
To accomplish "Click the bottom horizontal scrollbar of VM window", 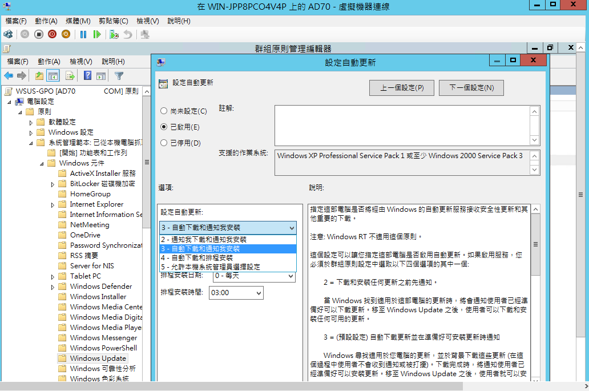I will click(x=231, y=386).
